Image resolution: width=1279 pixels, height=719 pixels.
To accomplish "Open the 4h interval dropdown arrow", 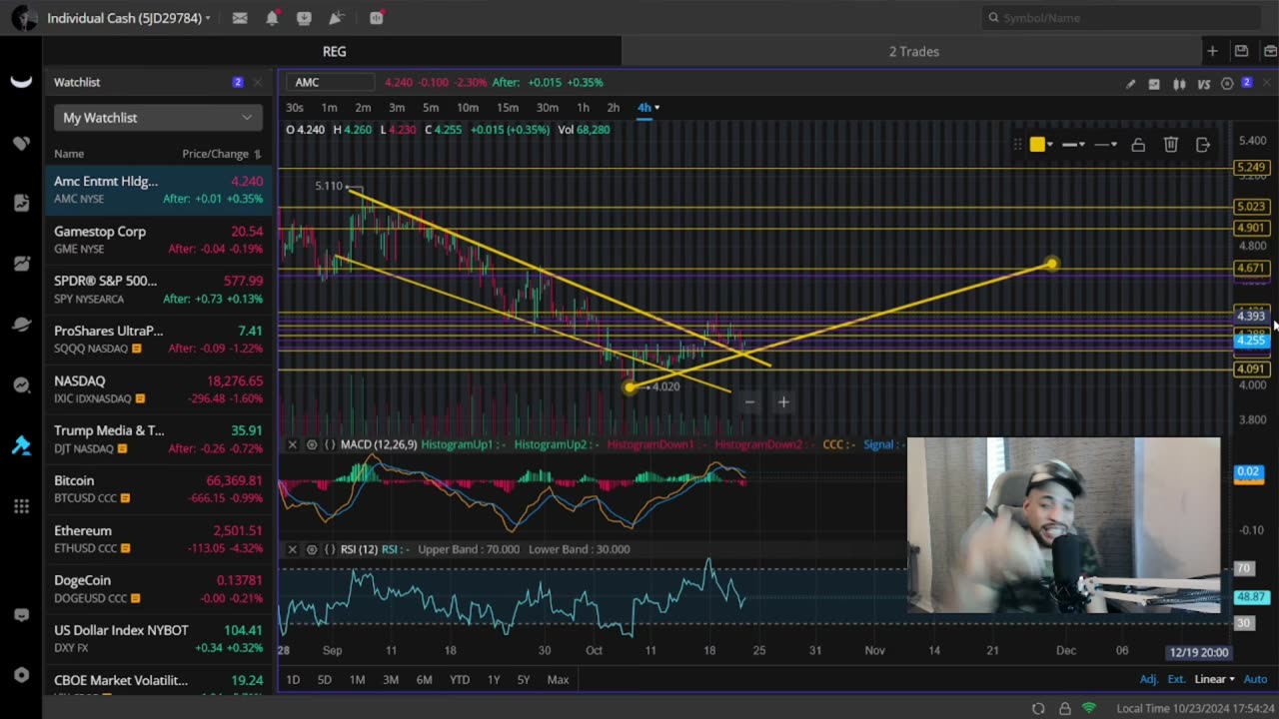I will (656, 108).
